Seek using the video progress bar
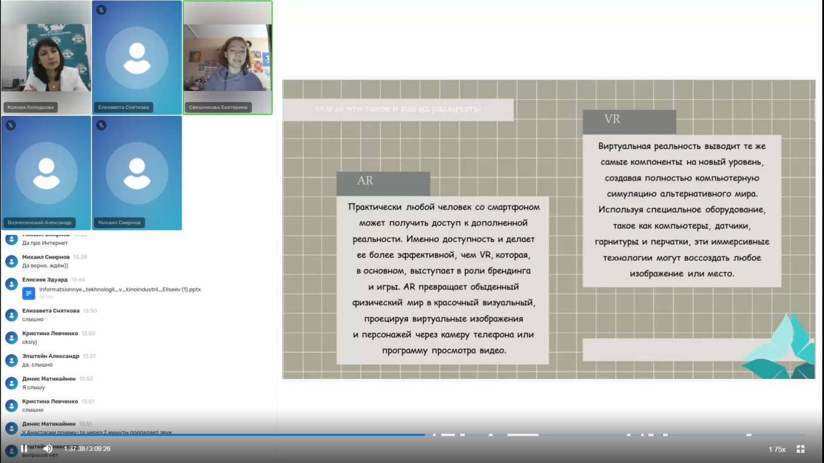 point(413,435)
